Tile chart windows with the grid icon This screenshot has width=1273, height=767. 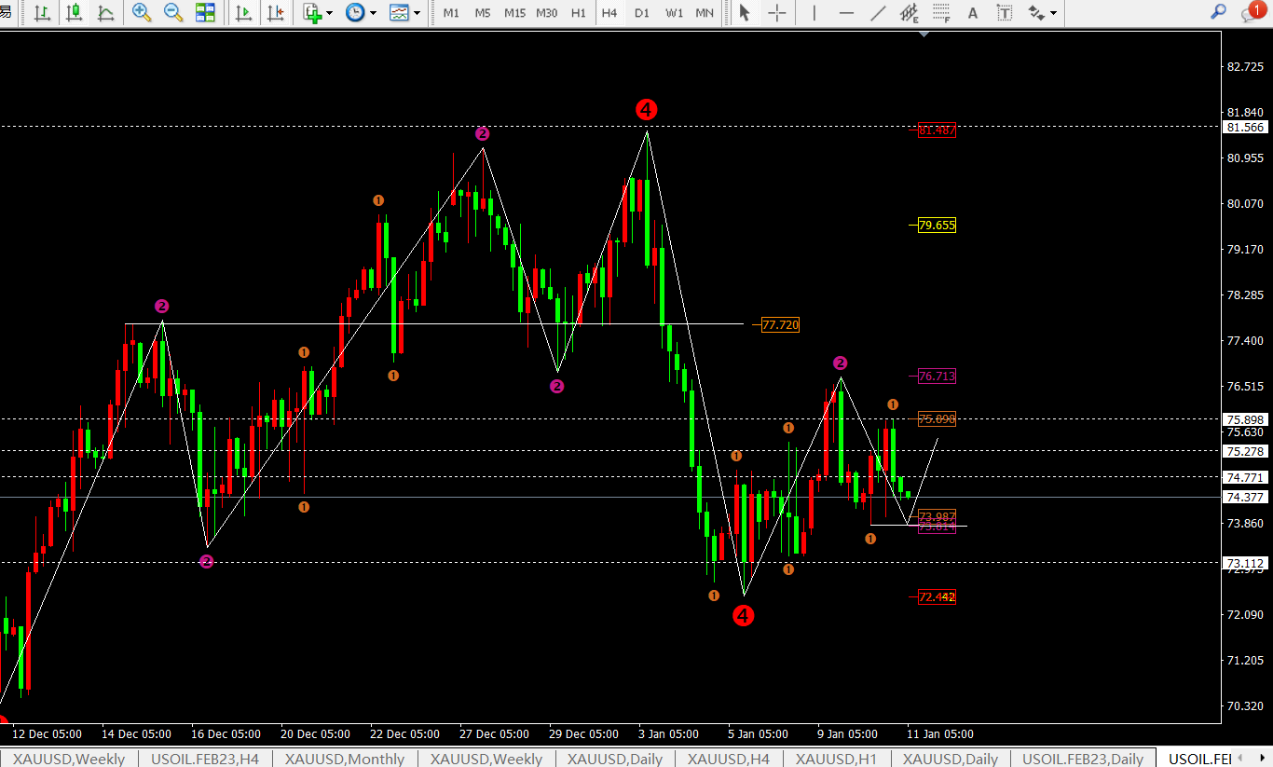point(205,13)
